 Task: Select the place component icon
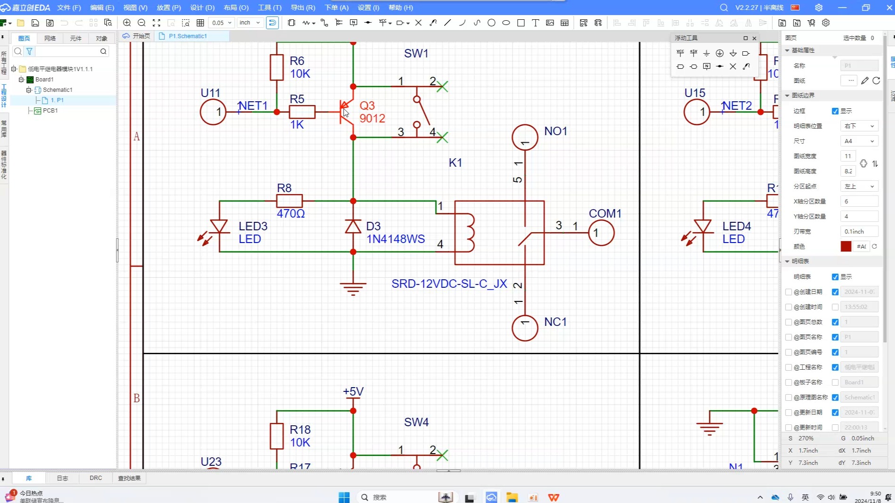coord(291,23)
